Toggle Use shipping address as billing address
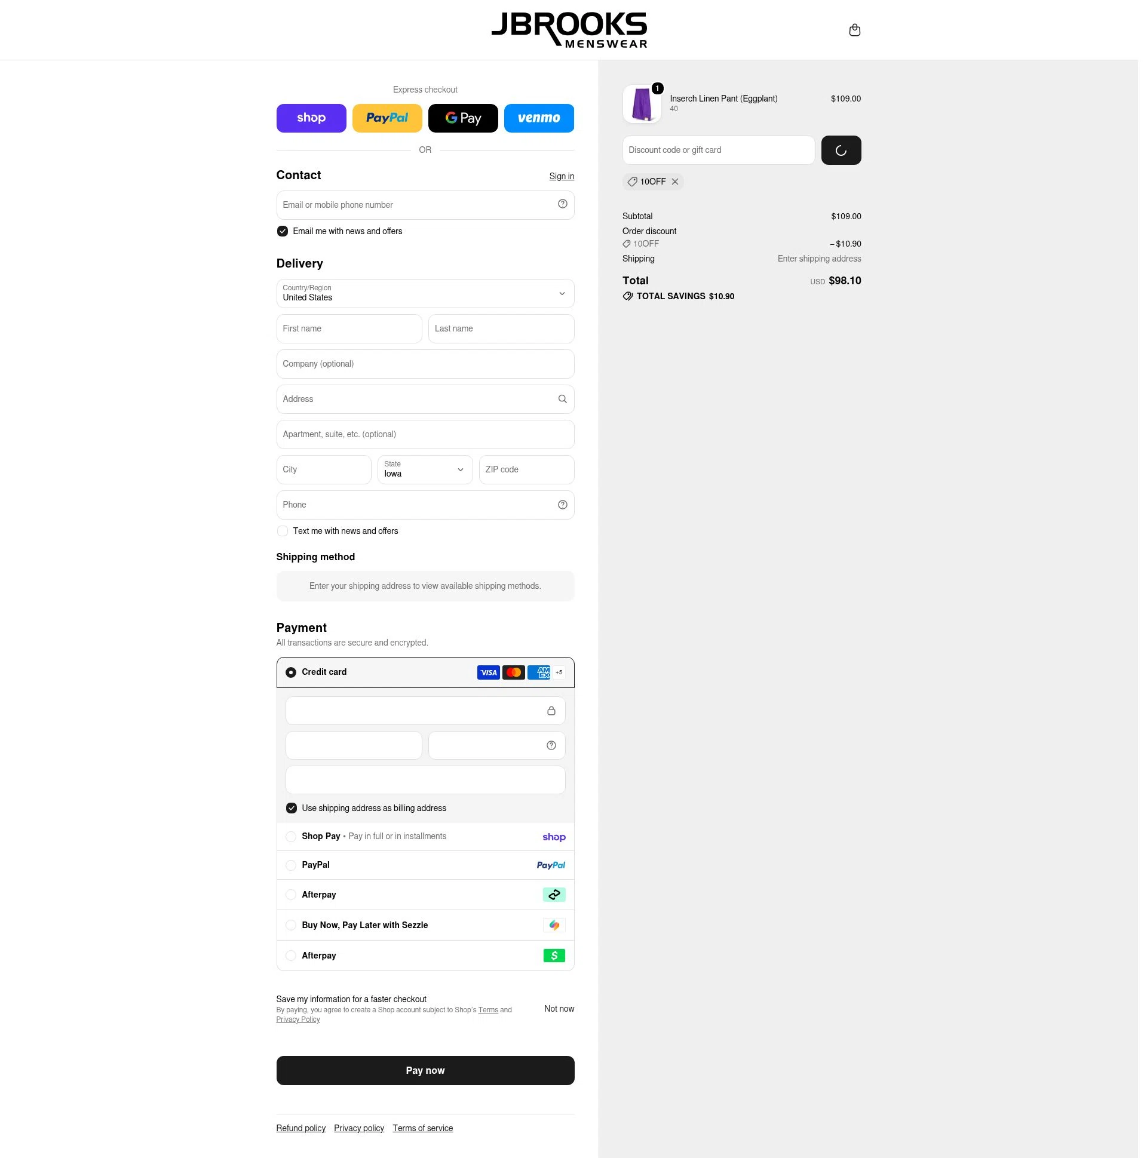This screenshot has height=1158, width=1147. pos(292,808)
